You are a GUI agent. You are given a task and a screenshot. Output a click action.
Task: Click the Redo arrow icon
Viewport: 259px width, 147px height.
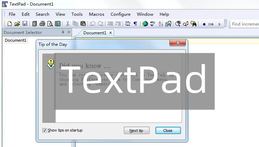[100, 24]
